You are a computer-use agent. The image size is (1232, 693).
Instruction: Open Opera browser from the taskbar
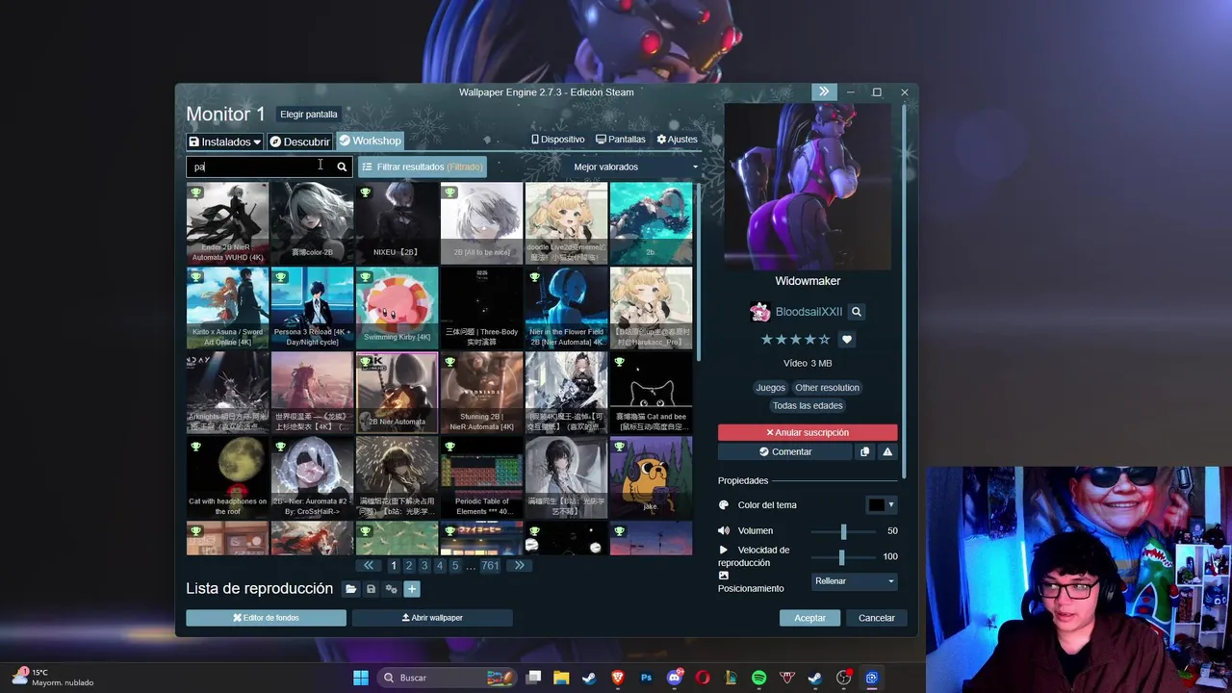[x=703, y=678]
